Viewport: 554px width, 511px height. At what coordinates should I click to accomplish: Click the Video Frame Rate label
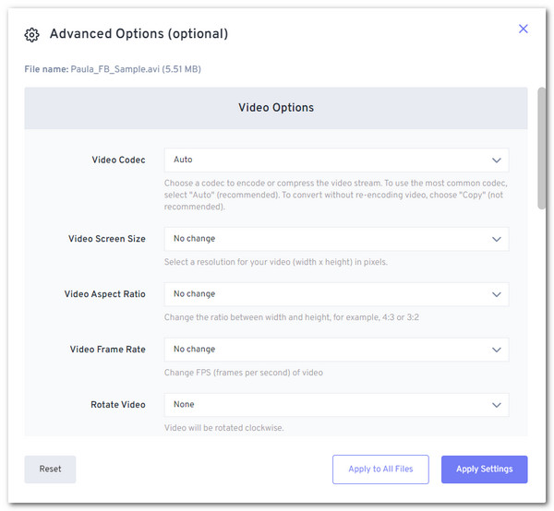click(107, 350)
